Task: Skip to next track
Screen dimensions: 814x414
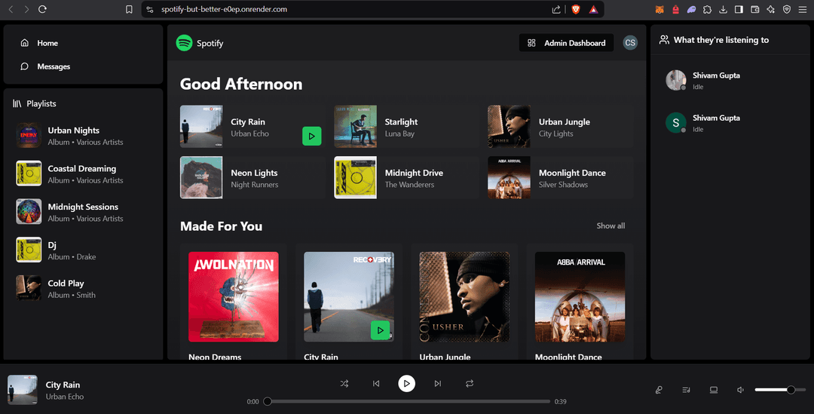Action: pos(438,383)
